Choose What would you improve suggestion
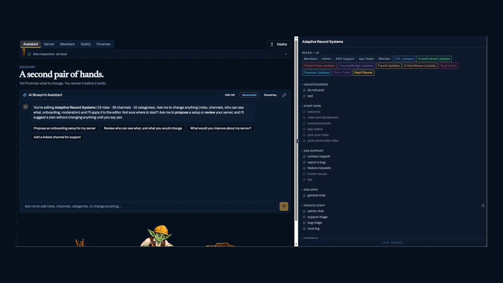Screen dimensions: 503x283 pos(221,128)
